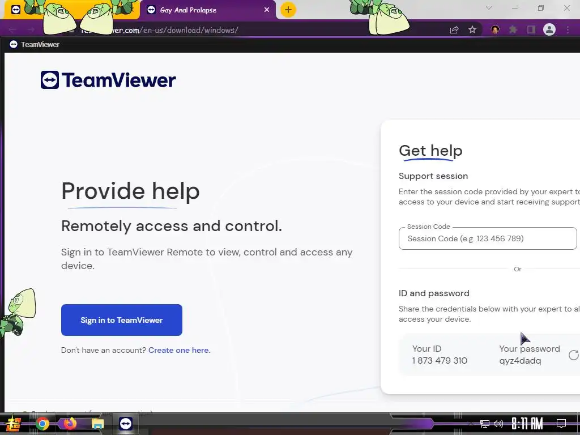The height and width of the screenshot is (435, 580).
Task: Click the avatar extension icon in toolbar
Action: [x=495, y=29]
